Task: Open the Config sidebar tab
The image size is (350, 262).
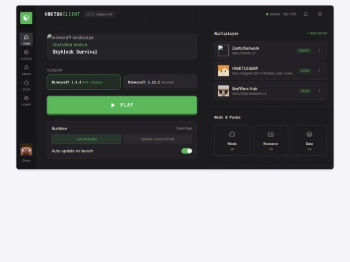Action: [26, 100]
